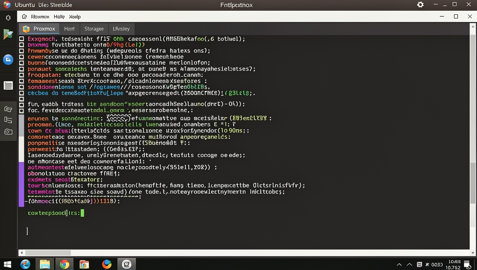477x270 pixels.
Task: Click the second tray chevron icon
Action: click(410, 265)
